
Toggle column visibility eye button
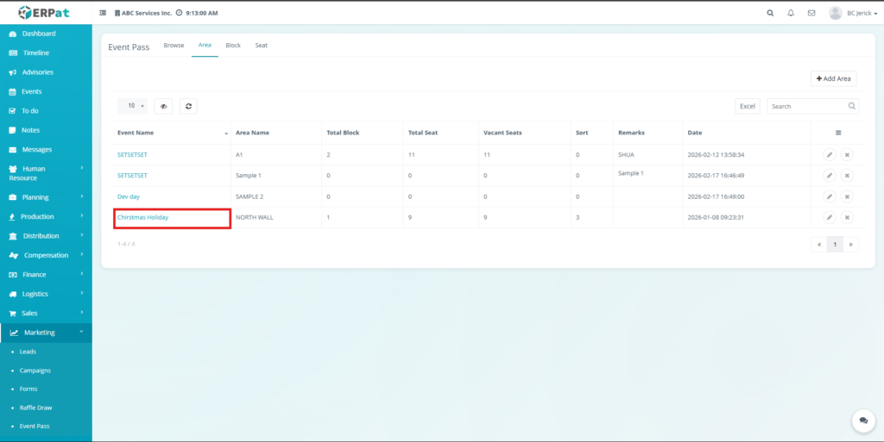pyautogui.click(x=163, y=106)
